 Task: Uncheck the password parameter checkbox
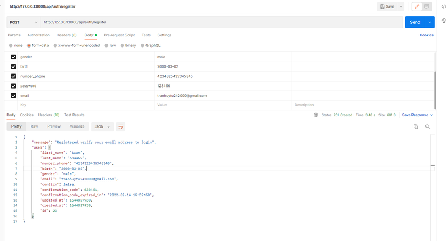pos(14,86)
